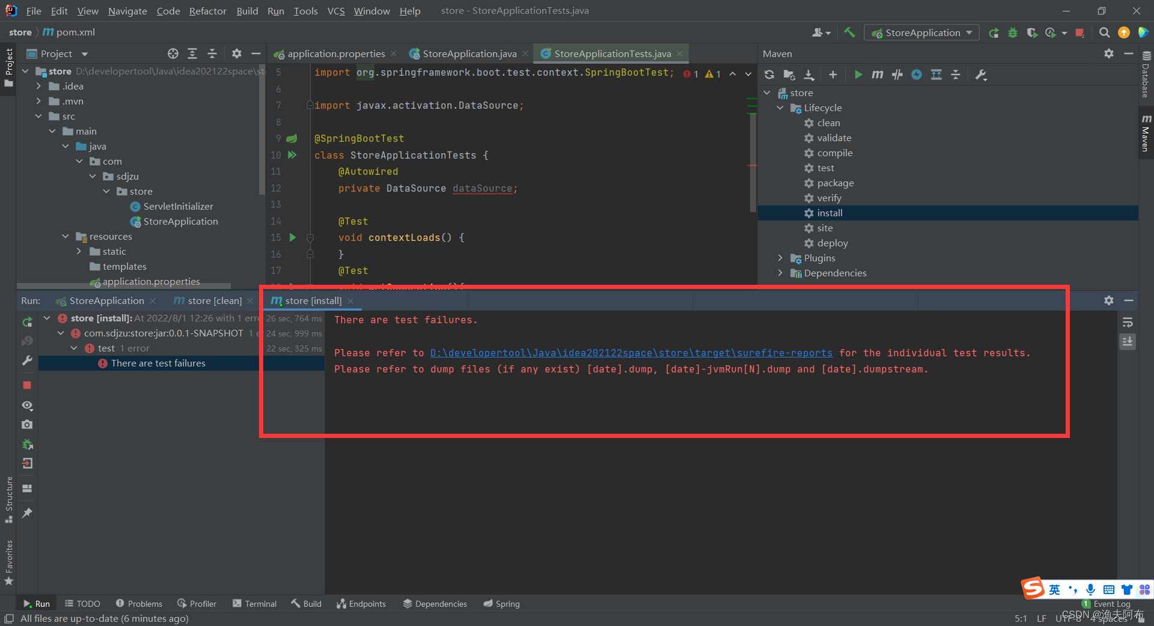Screen dimensions: 1154x626
Task: Switch to StoreApplication.java tab
Action: 469,53
